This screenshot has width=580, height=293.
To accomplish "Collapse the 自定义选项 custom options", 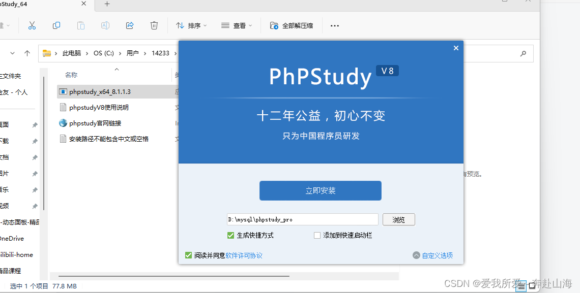I will [433, 255].
